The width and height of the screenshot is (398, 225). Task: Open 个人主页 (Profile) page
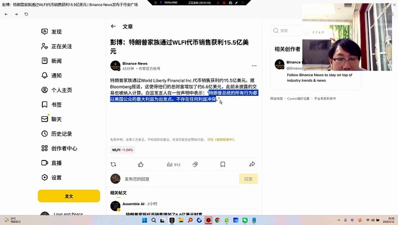57,90
